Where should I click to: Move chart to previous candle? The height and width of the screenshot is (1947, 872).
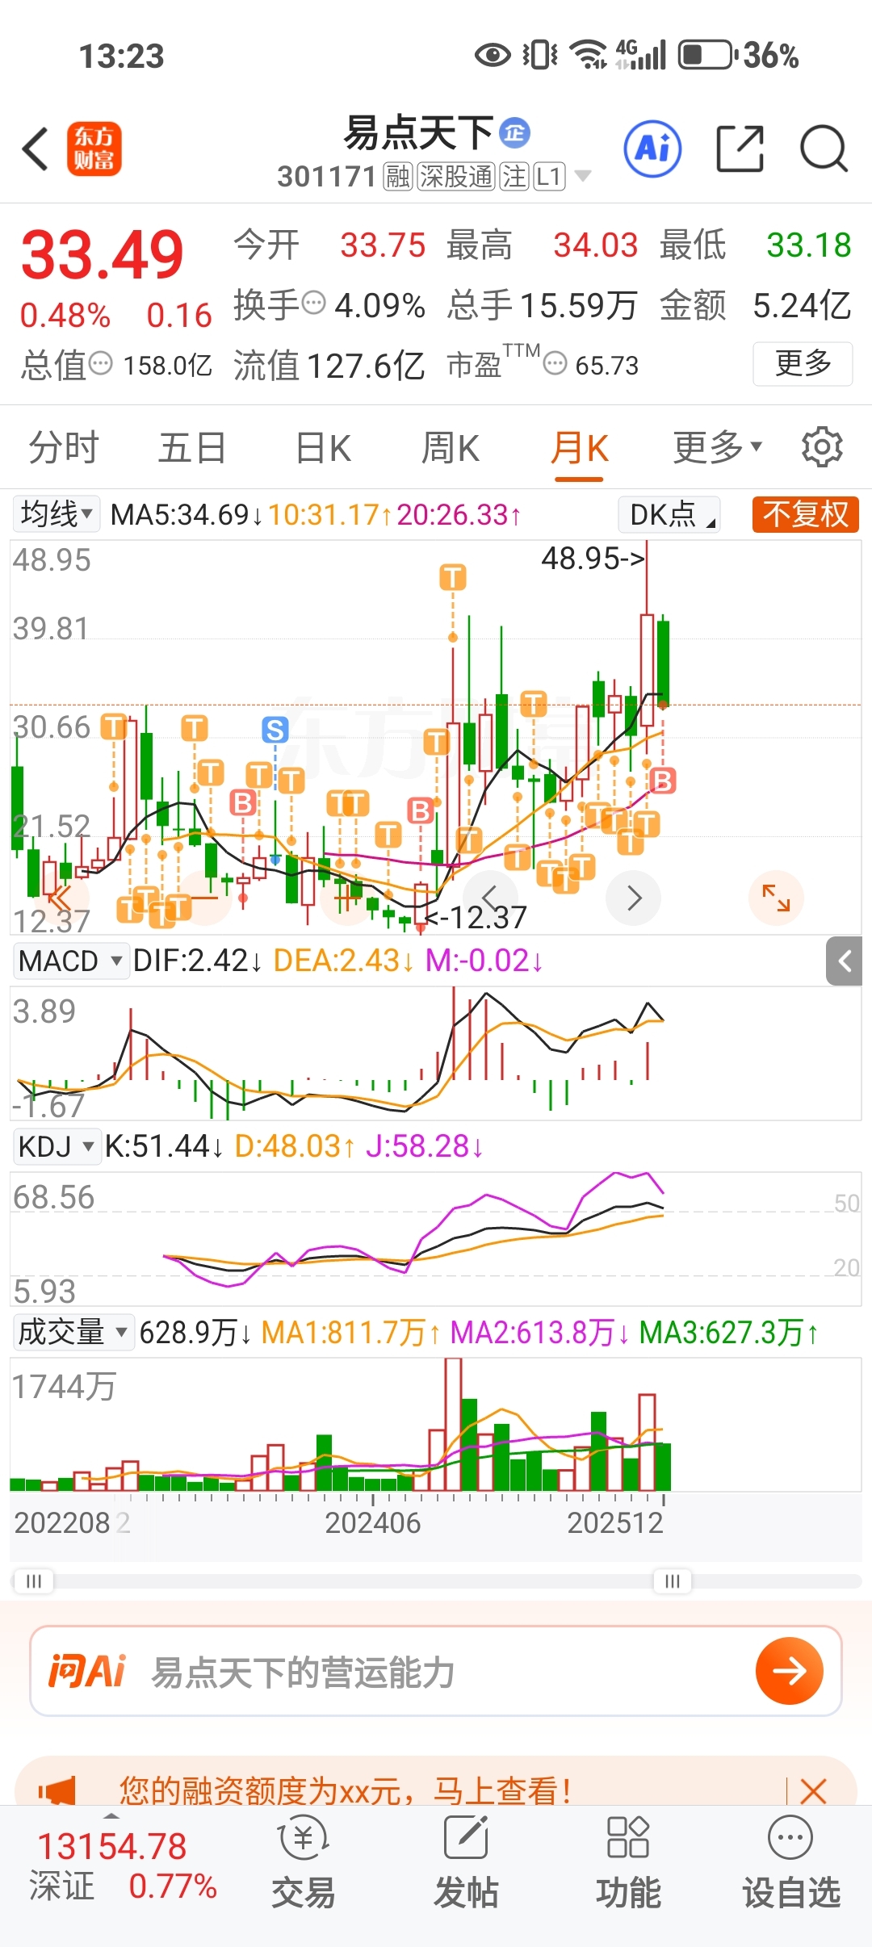(489, 898)
